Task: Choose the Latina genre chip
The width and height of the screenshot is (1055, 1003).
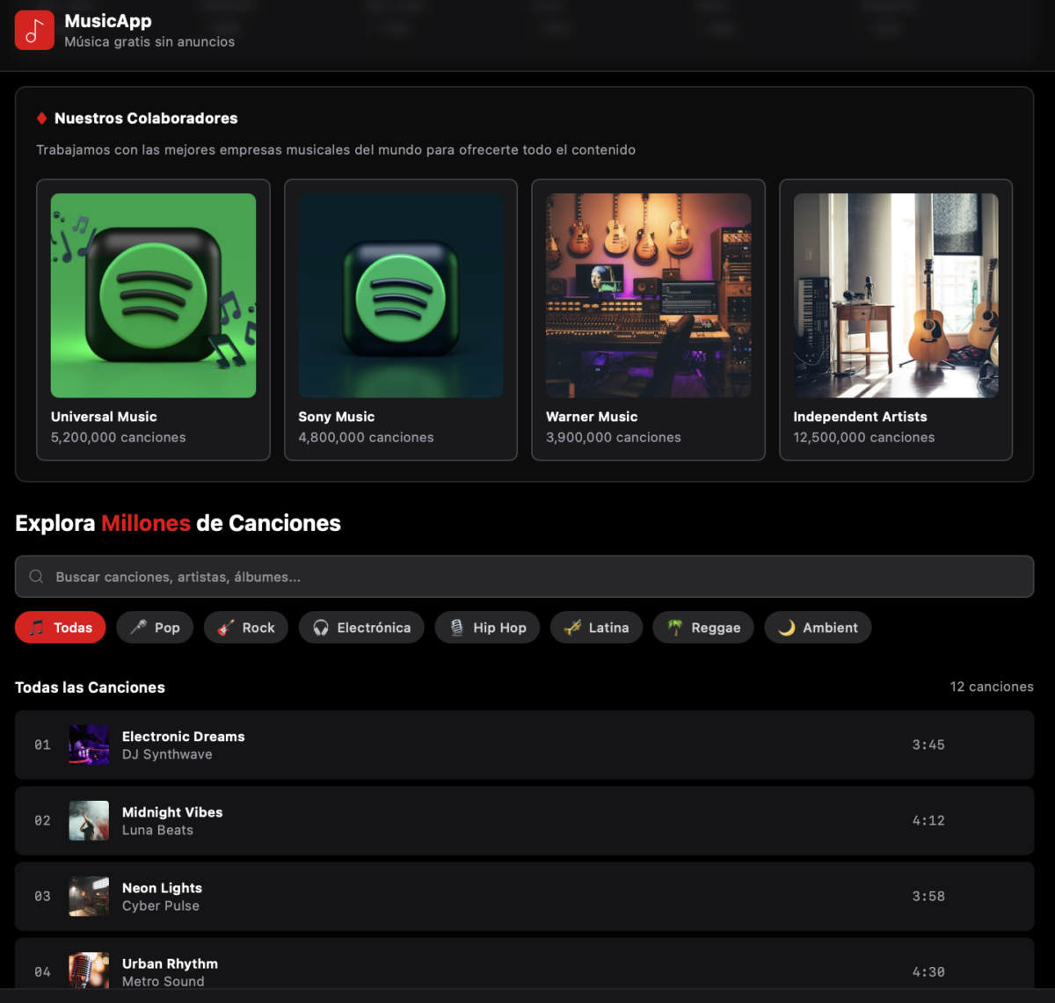Action: tap(596, 628)
